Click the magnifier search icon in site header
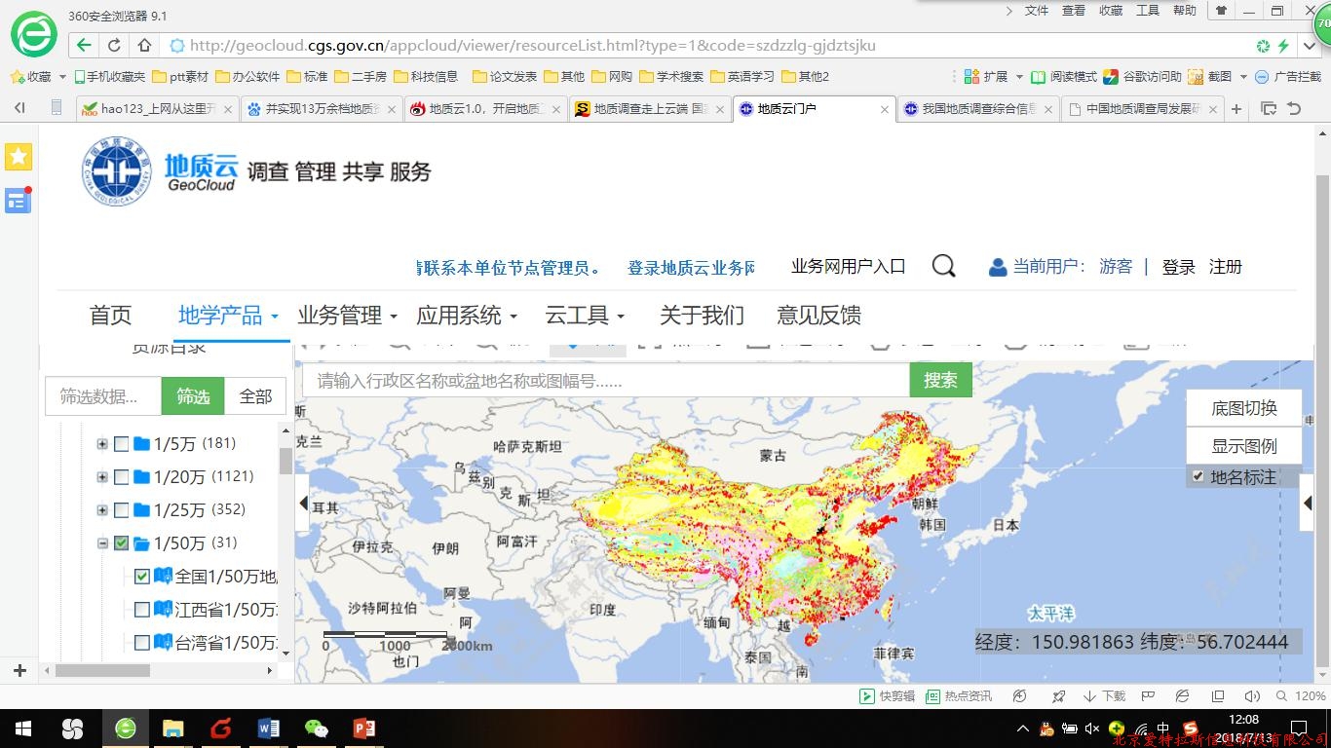This screenshot has height=748, width=1331. 943,267
